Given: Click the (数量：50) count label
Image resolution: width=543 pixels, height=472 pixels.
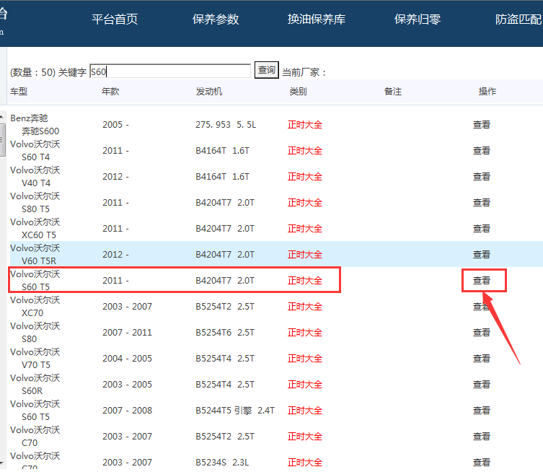Looking at the screenshot, I should pos(33,72).
